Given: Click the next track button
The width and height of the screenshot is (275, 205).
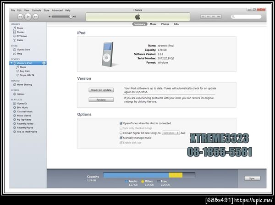Looking at the screenshot, I should point(35,17).
